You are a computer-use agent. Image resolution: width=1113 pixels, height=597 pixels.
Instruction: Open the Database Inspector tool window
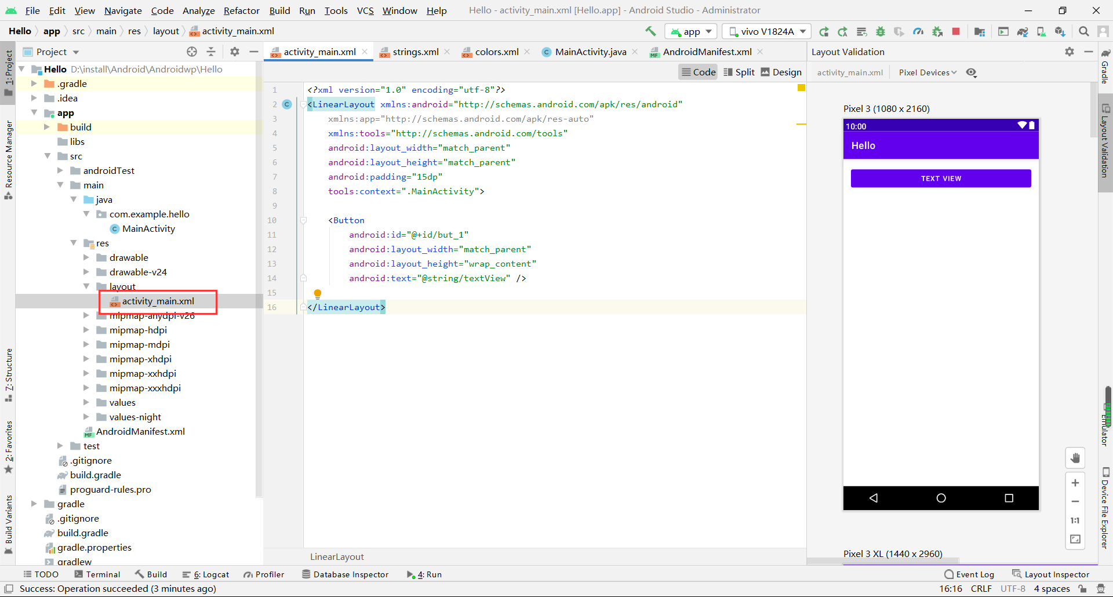point(345,574)
